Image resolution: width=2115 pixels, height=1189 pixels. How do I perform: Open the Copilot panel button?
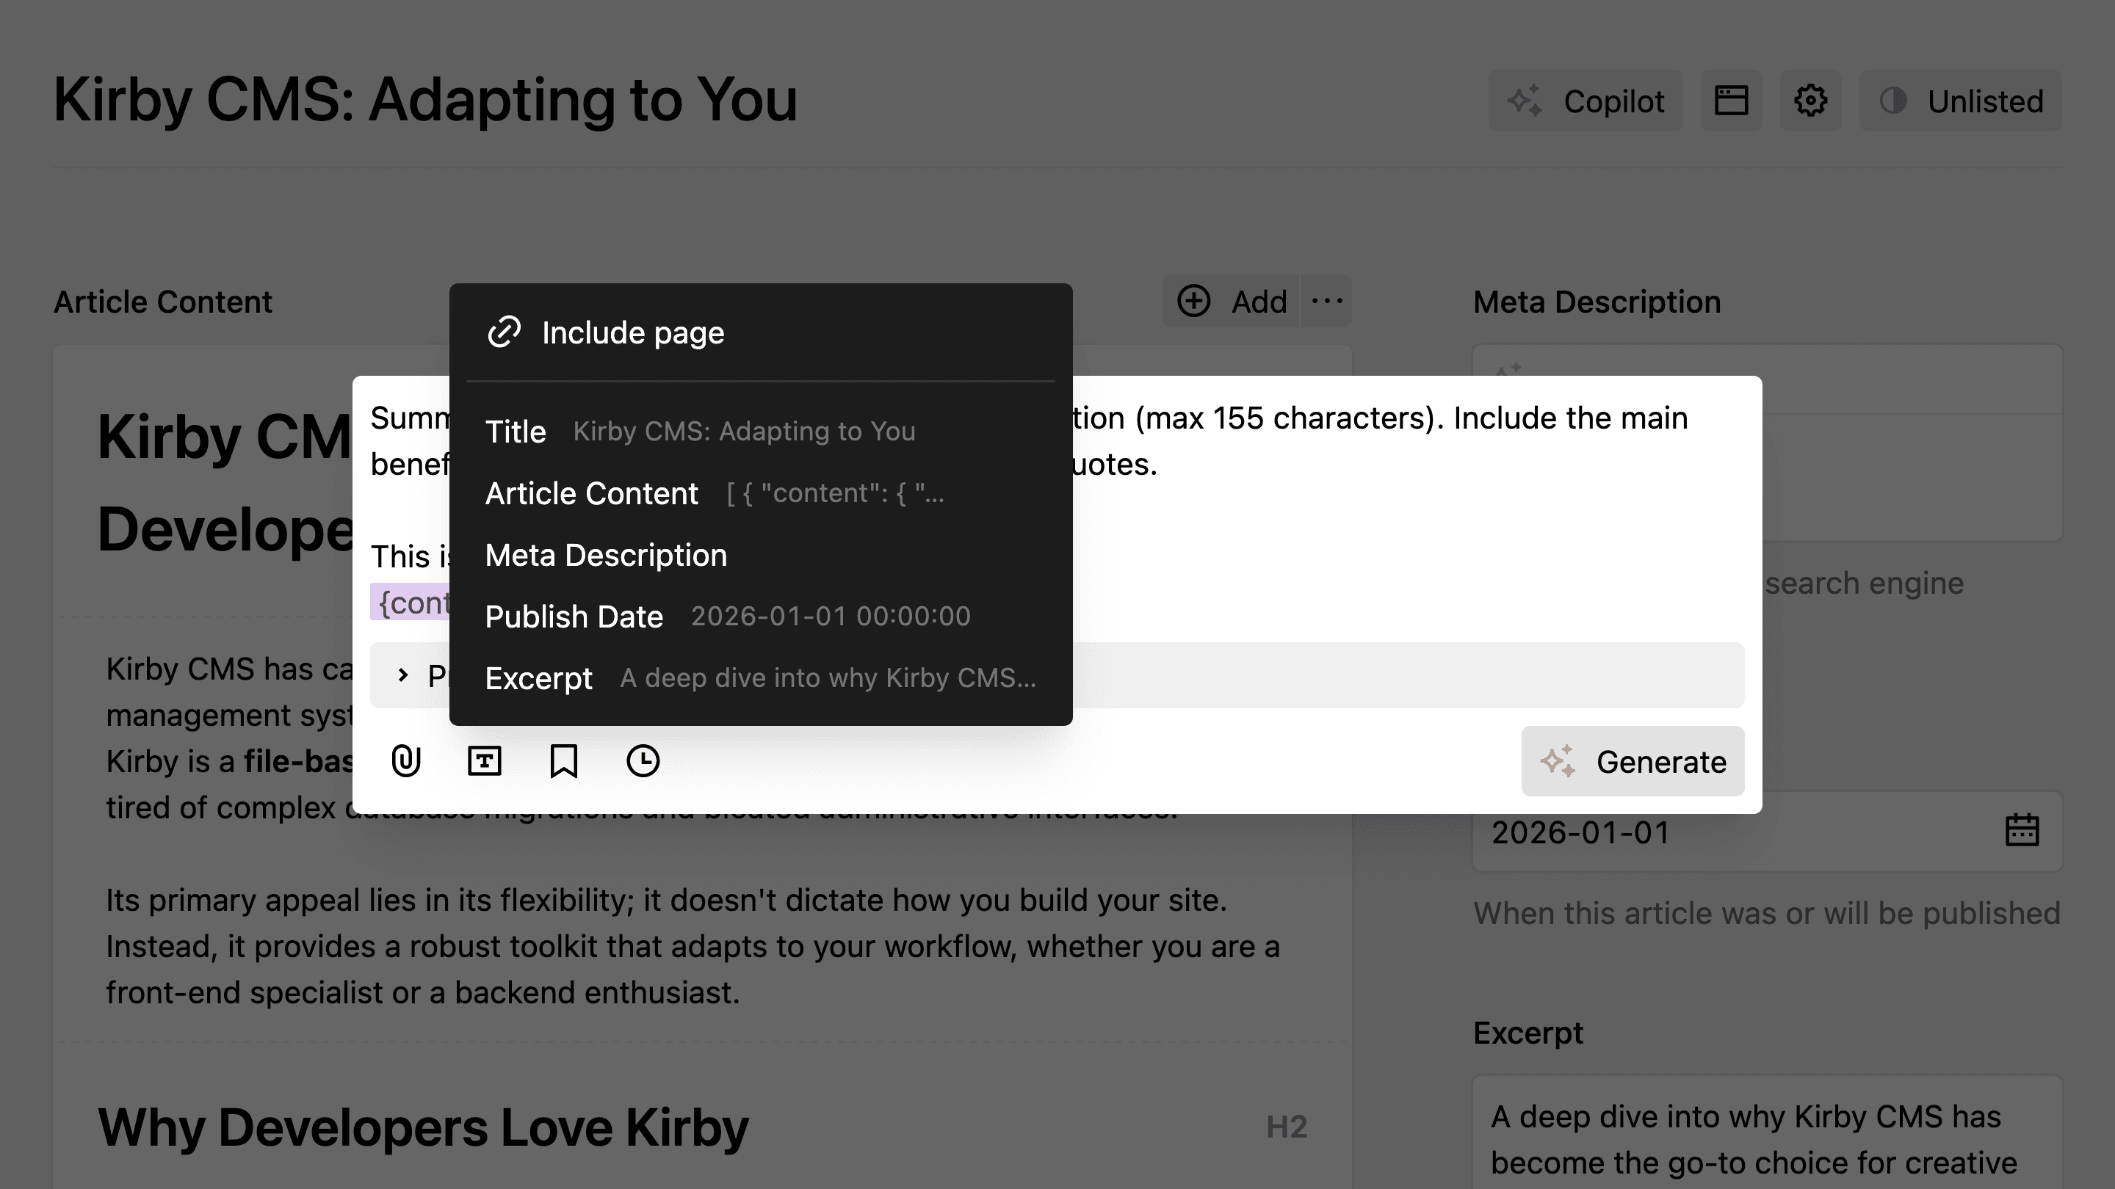[x=1586, y=101]
